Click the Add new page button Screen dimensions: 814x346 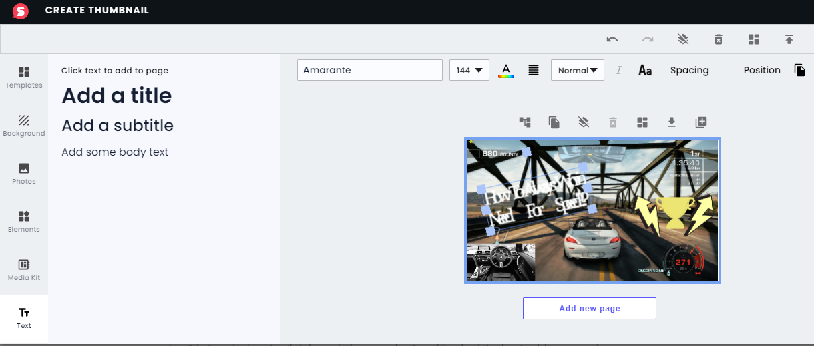click(590, 308)
